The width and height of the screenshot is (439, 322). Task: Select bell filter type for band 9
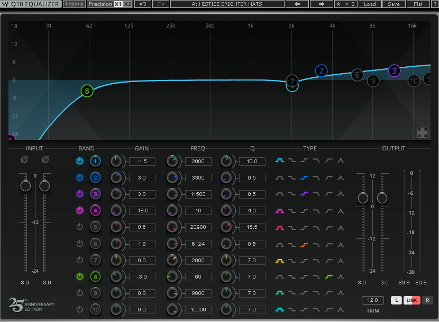(280, 292)
